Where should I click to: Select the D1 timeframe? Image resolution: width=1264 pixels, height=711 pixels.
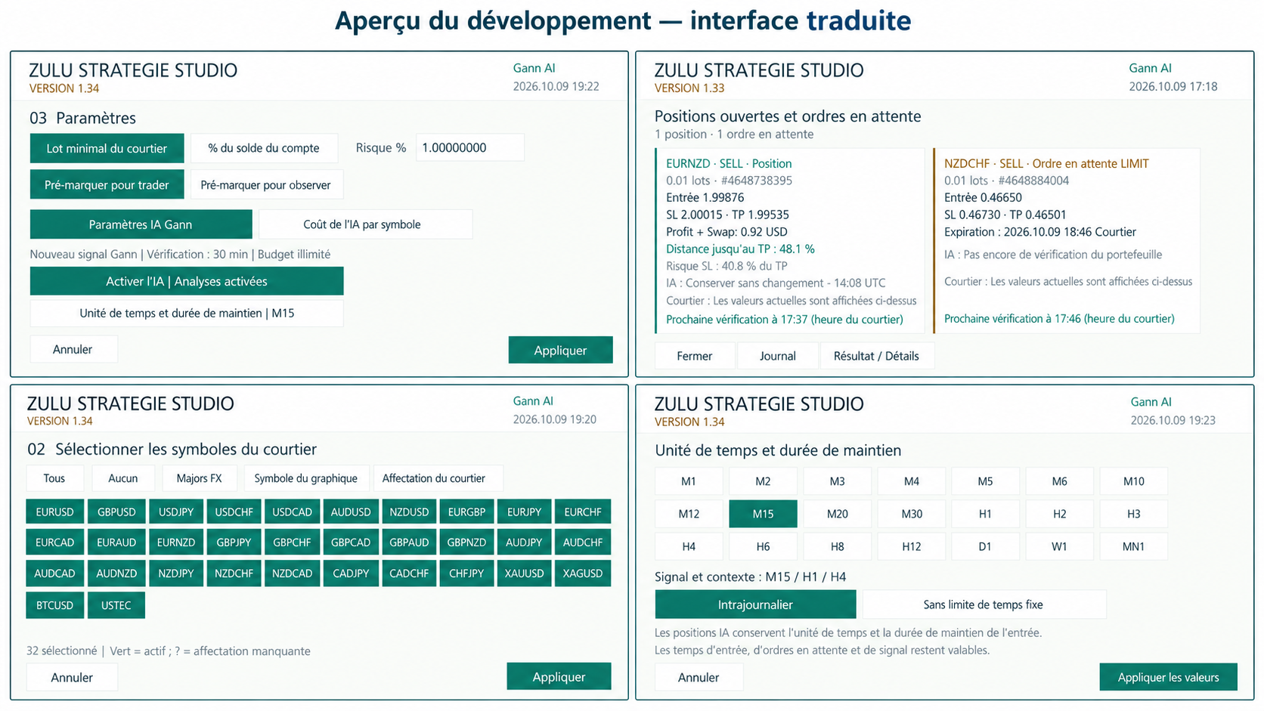(x=985, y=546)
